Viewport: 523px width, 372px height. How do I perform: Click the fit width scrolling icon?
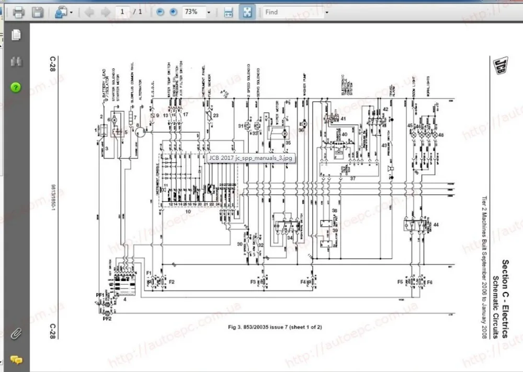229,13
